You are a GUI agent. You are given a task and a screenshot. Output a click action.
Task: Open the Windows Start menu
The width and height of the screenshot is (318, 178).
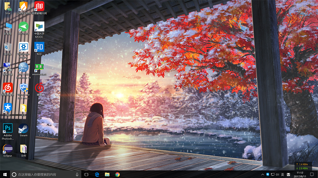click(5, 174)
